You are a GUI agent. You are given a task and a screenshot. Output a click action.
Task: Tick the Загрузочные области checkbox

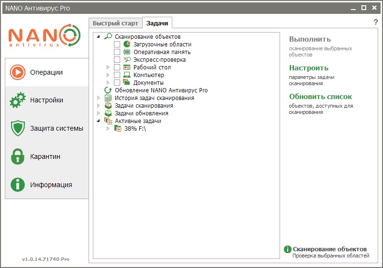click(117, 45)
